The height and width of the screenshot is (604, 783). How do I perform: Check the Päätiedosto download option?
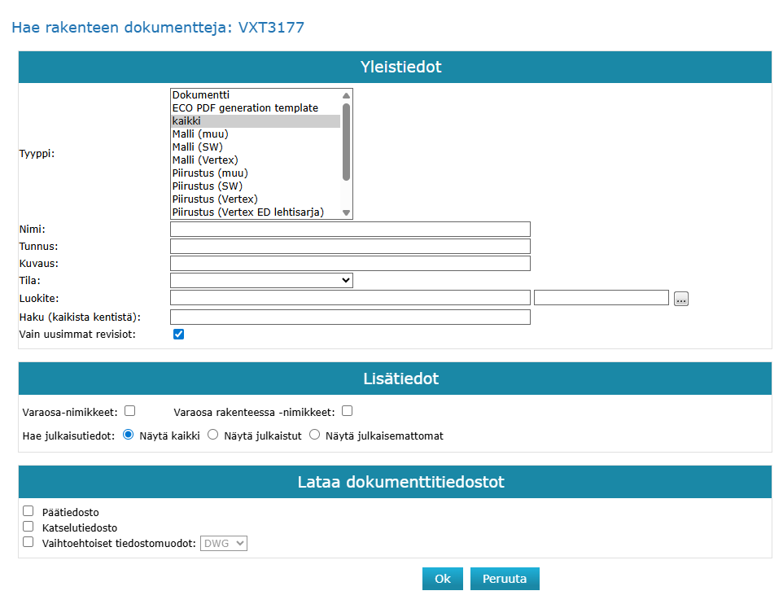(28, 511)
